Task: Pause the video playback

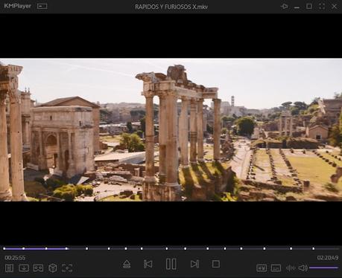Action: coord(171,264)
